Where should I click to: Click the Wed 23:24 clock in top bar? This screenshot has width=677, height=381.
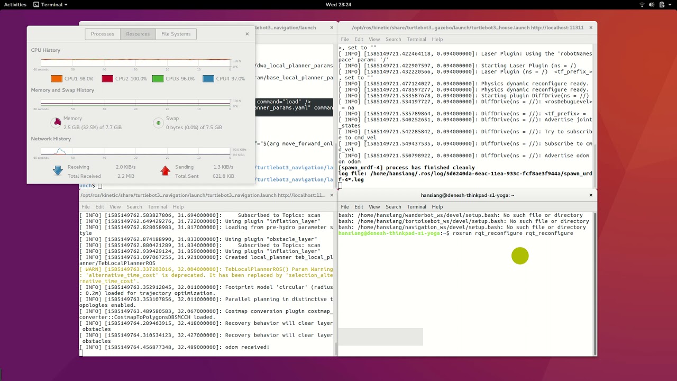pos(338,4)
